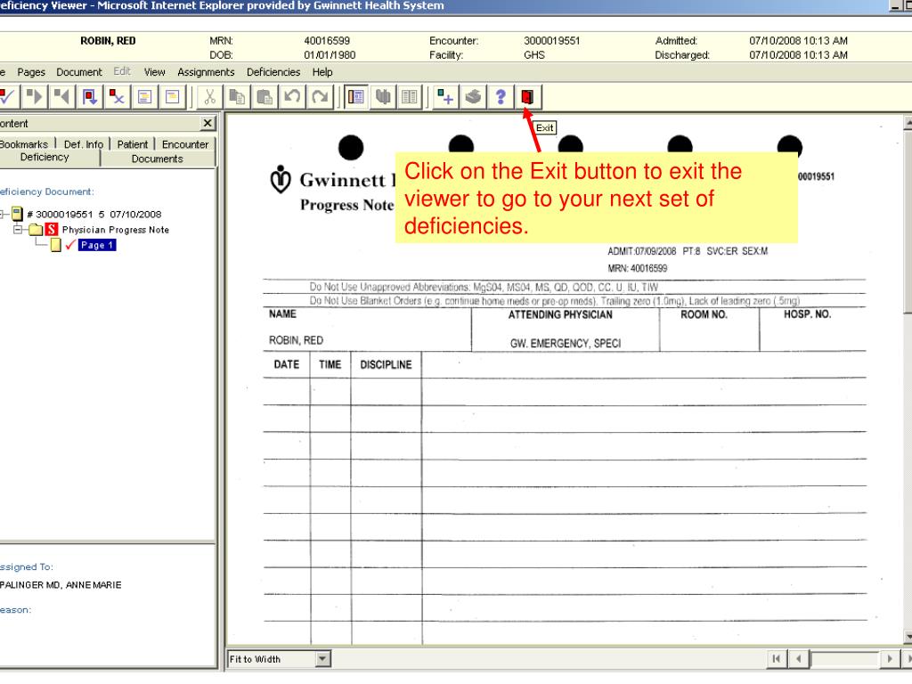Click the Fit to Width combo box field
Image resolution: width=912 pixels, height=684 pixels.
point(279,659)
